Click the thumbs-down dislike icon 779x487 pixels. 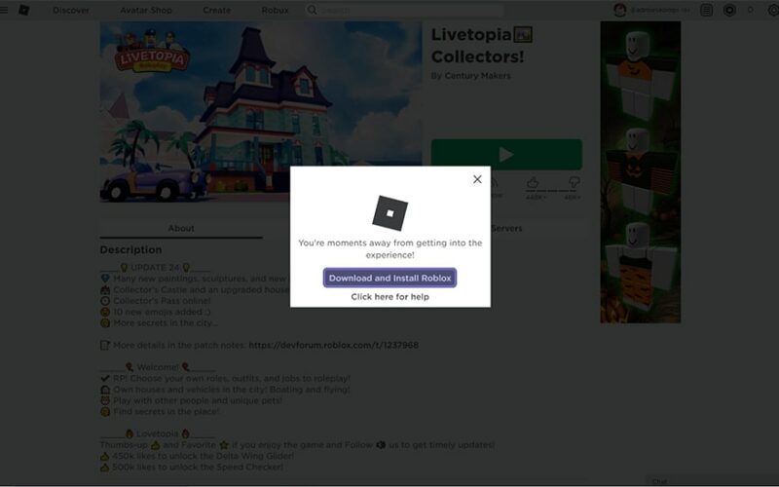(575, 182)
